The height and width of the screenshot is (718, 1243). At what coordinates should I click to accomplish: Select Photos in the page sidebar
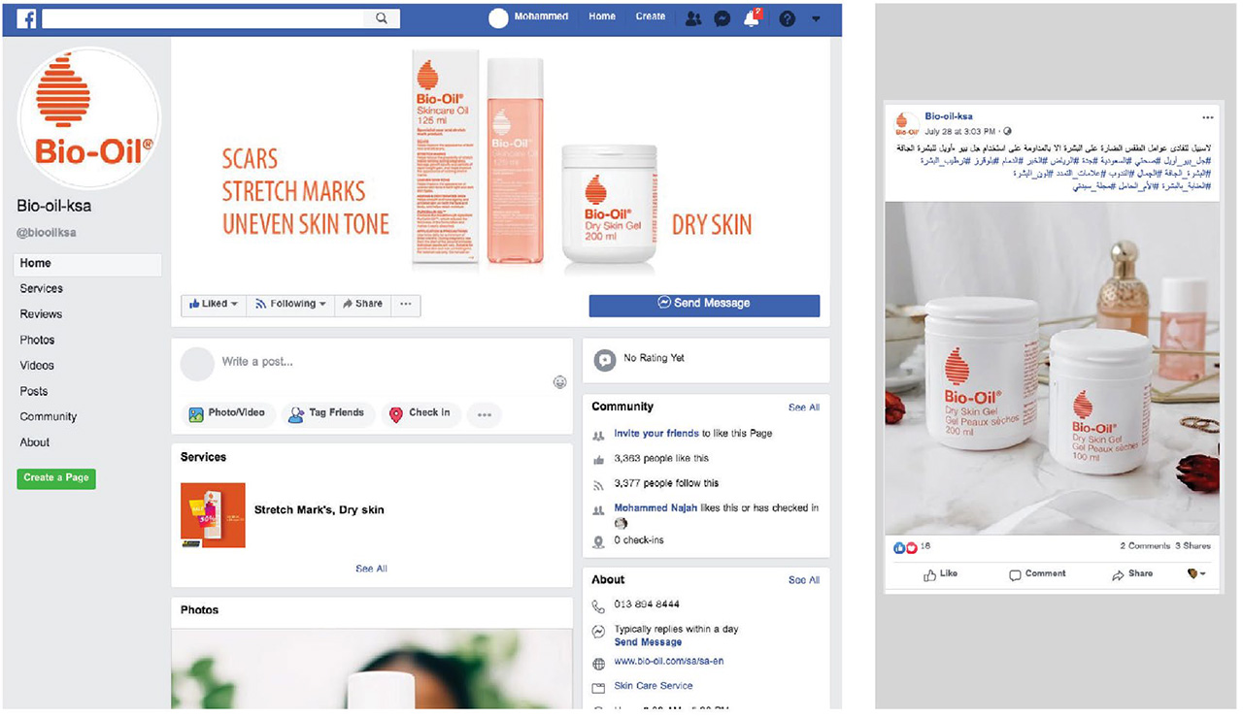click(x=37, y=340)
